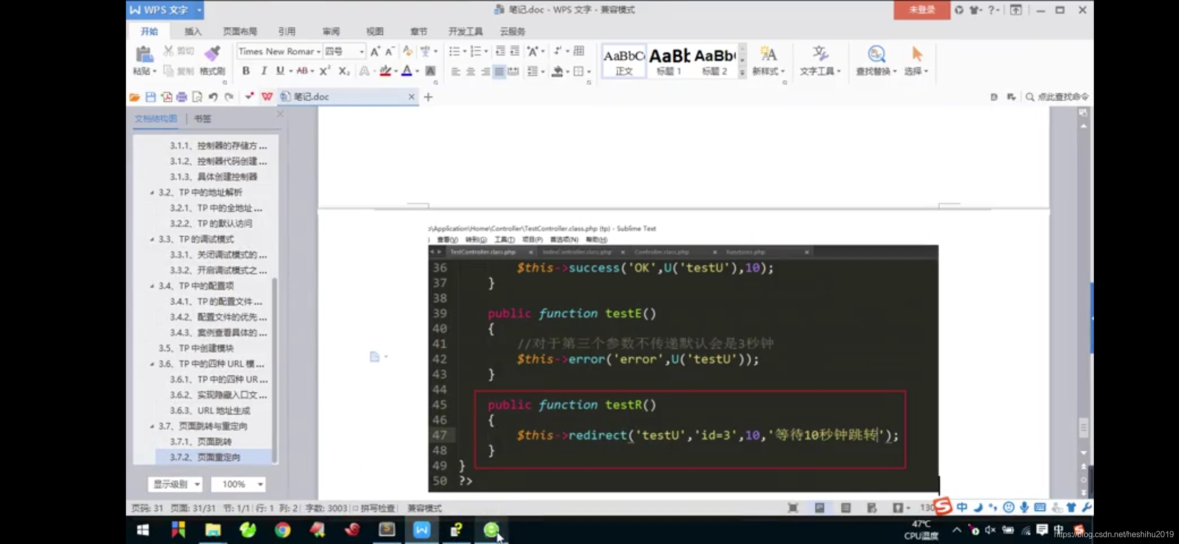The image size is (1179, 544).
Task: Open the References ribbon tab
Action: 287,32
